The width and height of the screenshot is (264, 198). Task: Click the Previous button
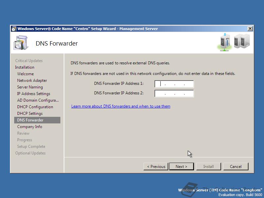(156, 167)
